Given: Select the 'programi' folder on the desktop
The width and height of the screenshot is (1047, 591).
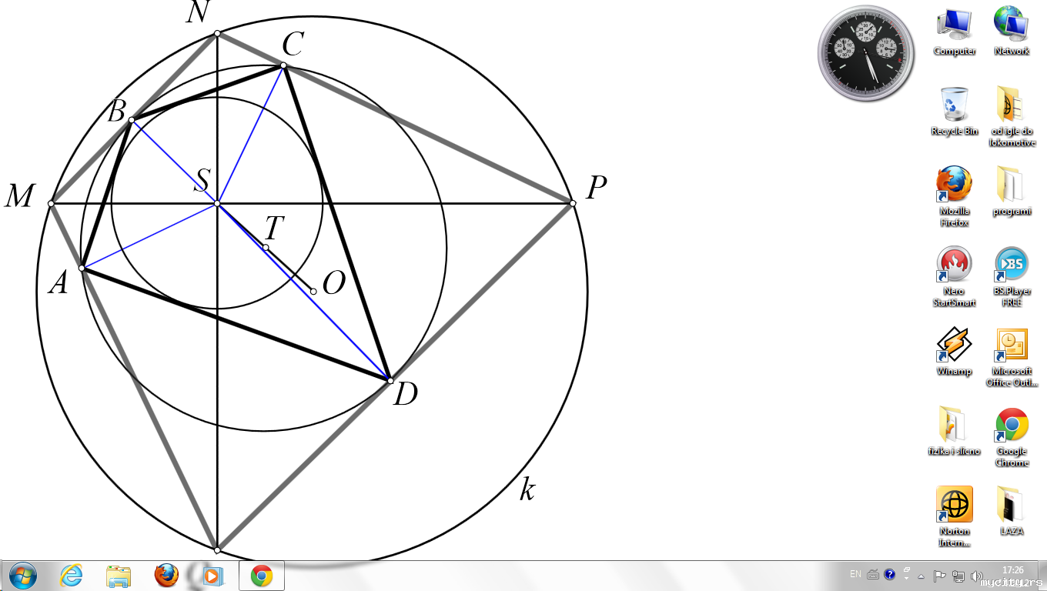Looking at the screenshot, I should tap(1012, 191).
